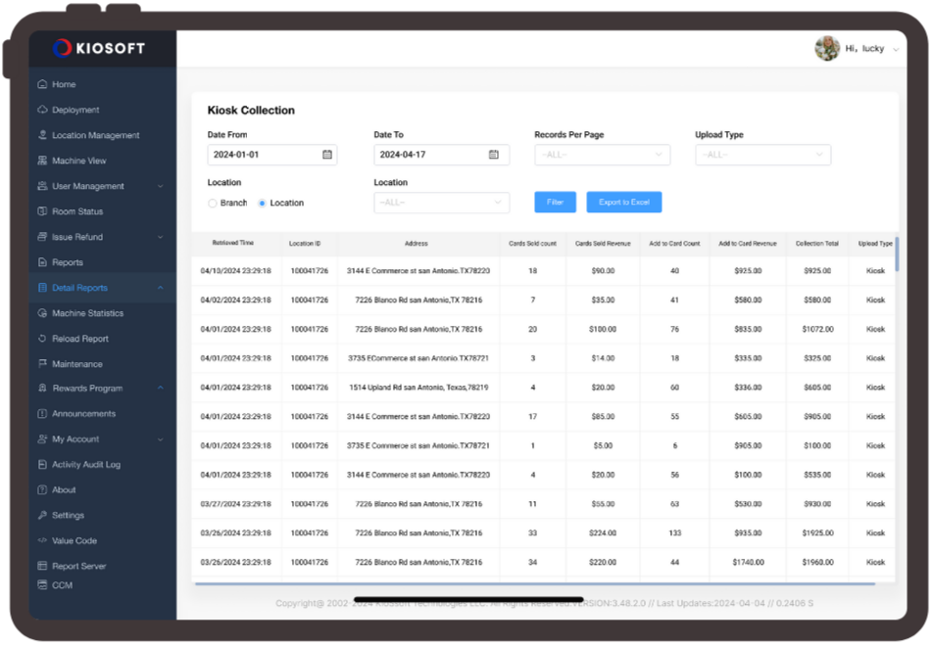This screenshot has height=645, width=932.
Task: Click the Room Status icon
Action: 42,211
